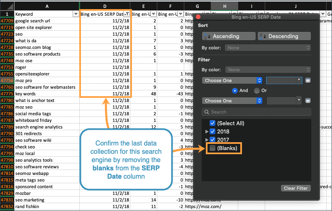Click filter icon on Bing en-US SERP Date column
The image size is (332, 211).
coord(127,14)
